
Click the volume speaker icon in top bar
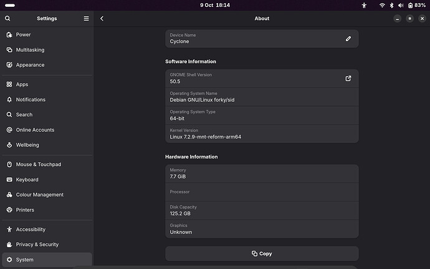click(x=401, y=5)
